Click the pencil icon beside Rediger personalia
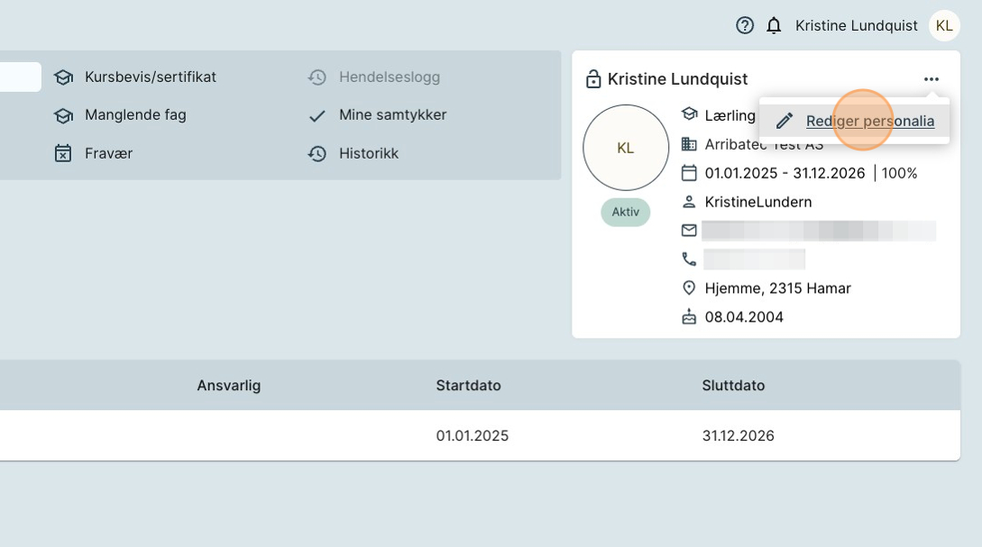Image resolution: width=982 pixels, height=547 pixels. click(785, 121)
